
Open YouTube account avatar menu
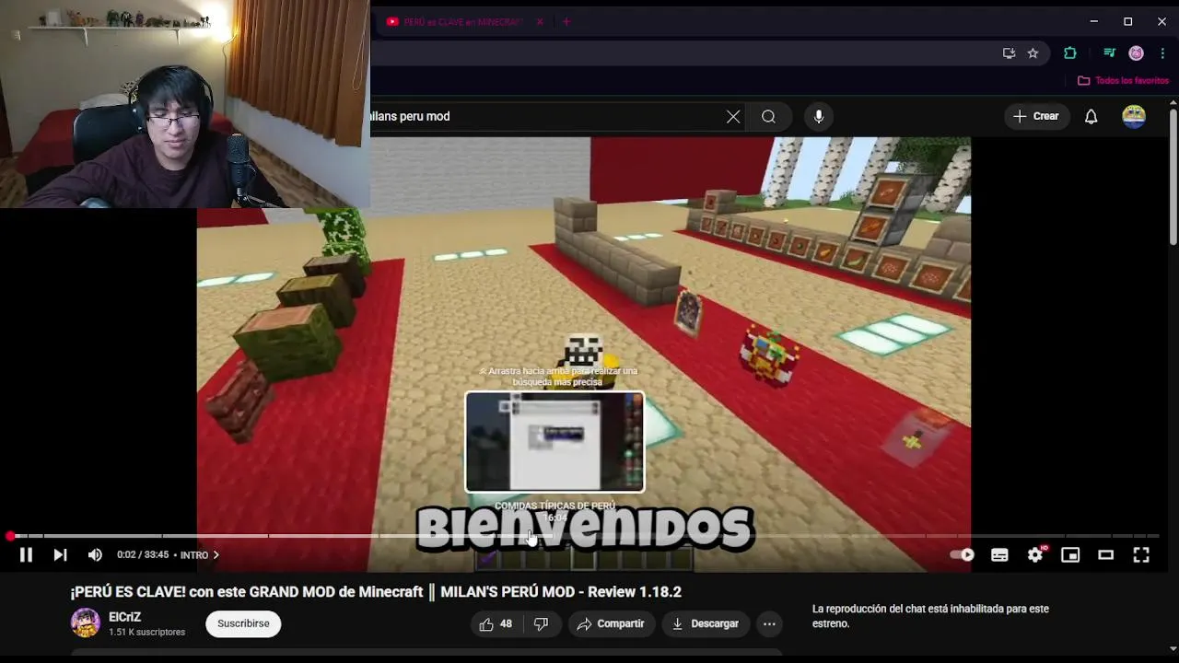[x=1134, y=116]
